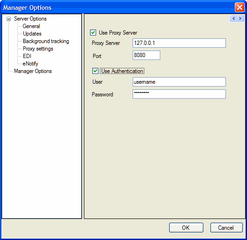The width and height of the screenshot is (247, 240).
Task: Open the EDI options page
Action: point(27,56)
